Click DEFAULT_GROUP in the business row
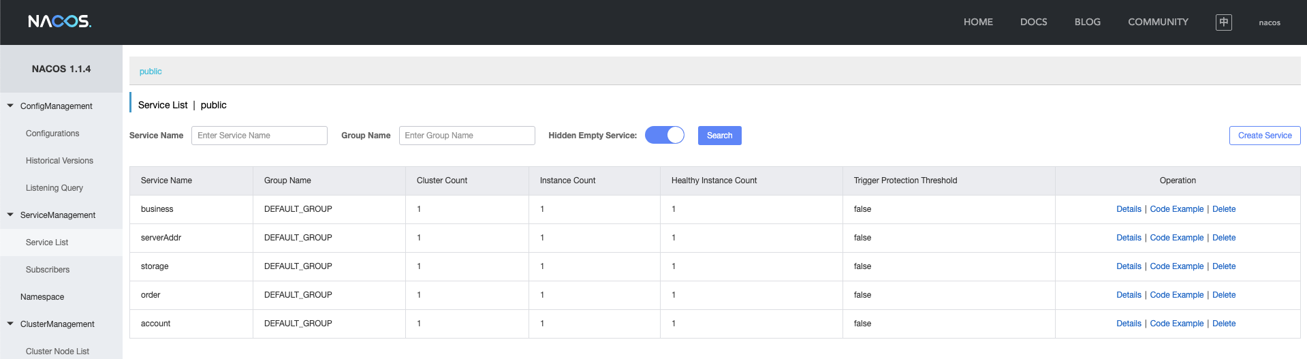This screenshot has width=1307, height=359. coord(298,209)
